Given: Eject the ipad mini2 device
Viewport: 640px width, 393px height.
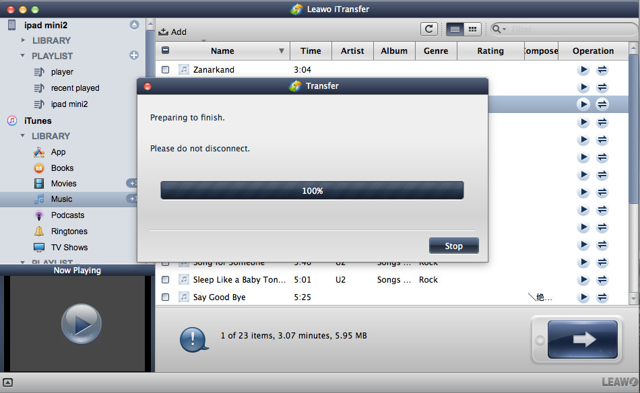Looking at the screenshot, I should tap(134, 25).
